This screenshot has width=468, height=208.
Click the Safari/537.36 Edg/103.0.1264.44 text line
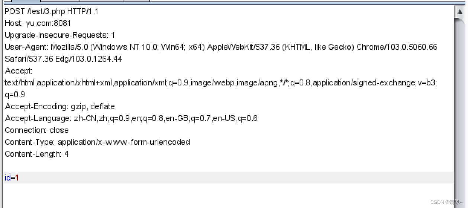click(64, 59)
